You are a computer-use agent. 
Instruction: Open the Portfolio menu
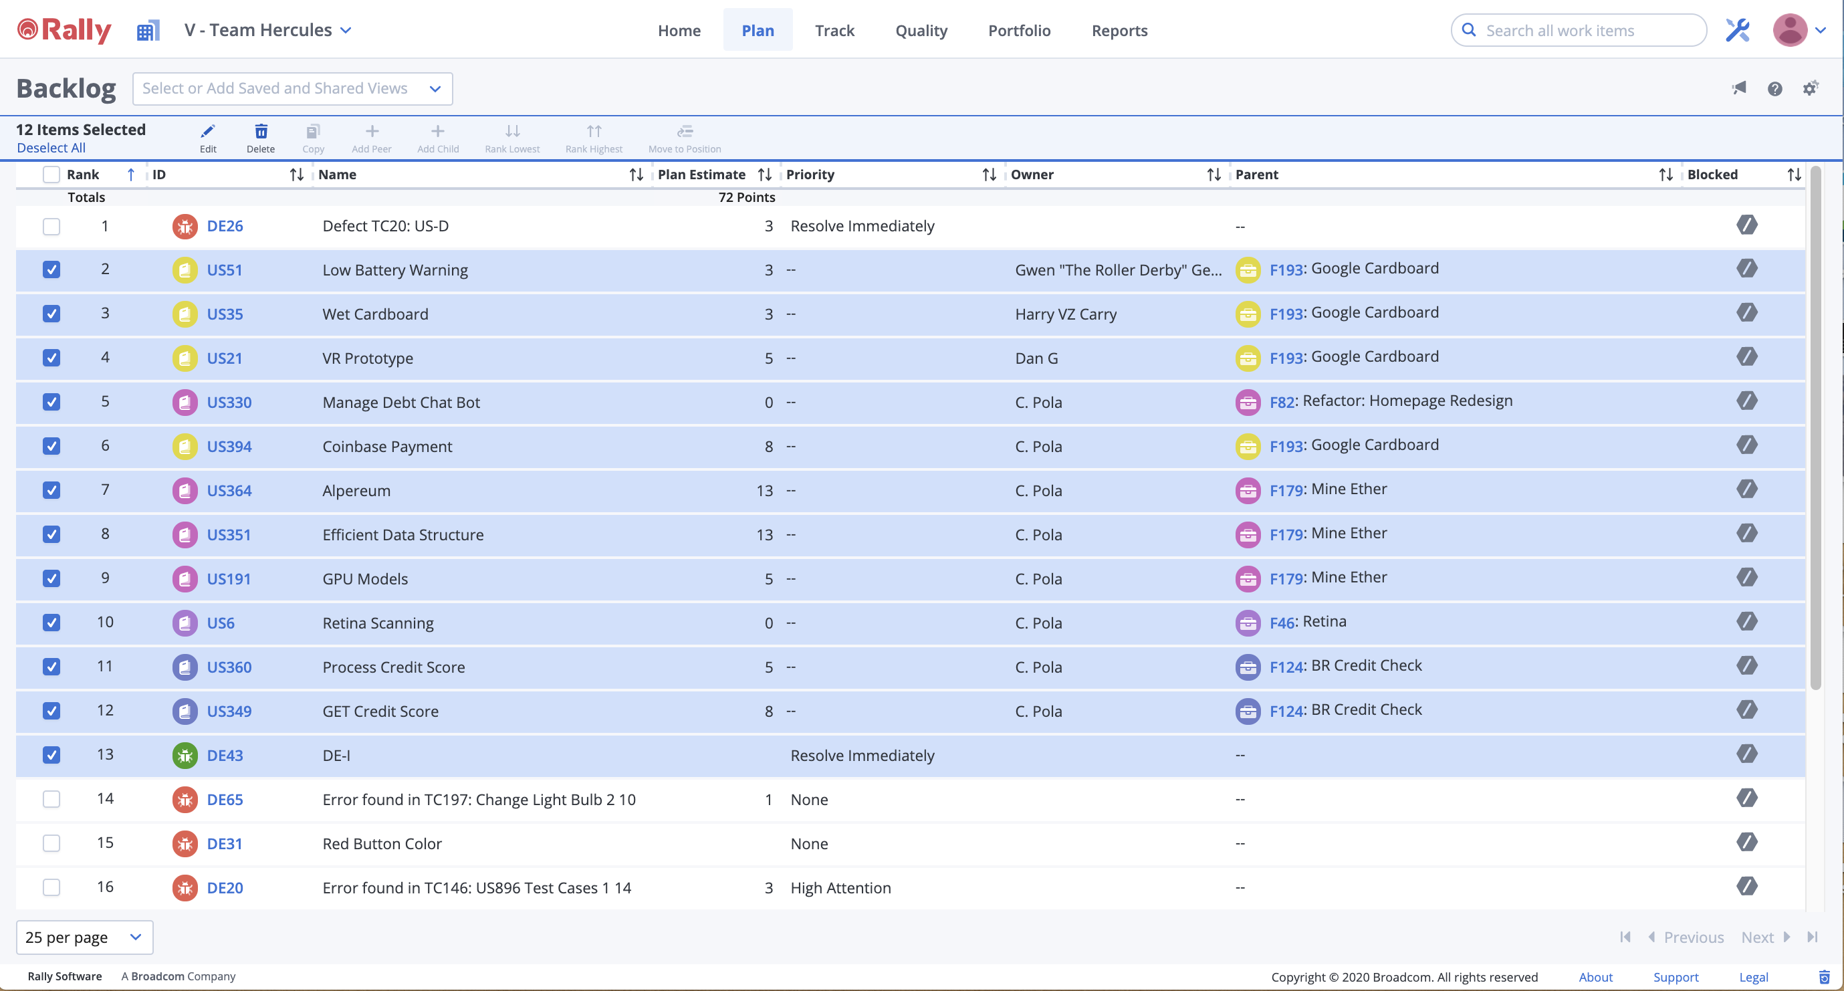pos(1020,30)
